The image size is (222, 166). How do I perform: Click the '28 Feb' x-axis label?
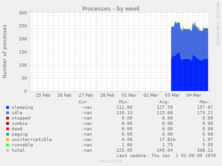tap(107, 95)
